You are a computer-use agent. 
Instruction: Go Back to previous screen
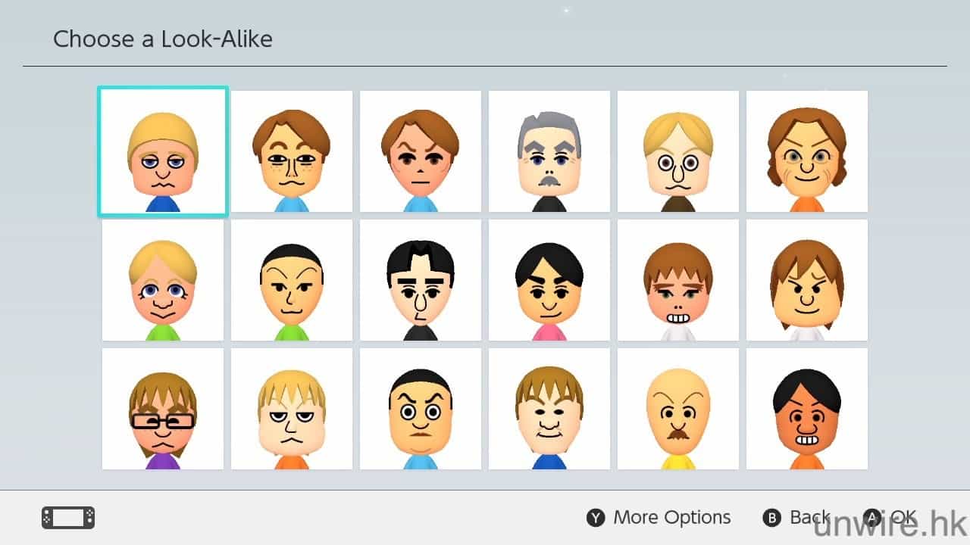(810, 518)
